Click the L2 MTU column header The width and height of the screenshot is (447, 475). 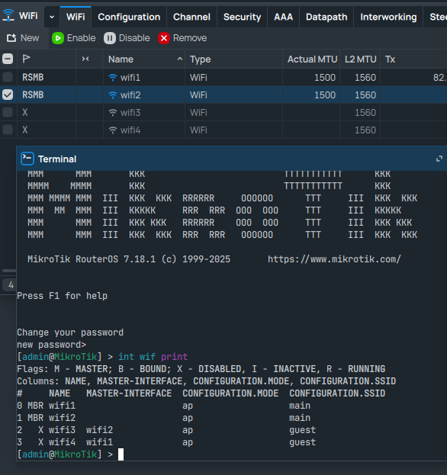[x=360, y=59]
